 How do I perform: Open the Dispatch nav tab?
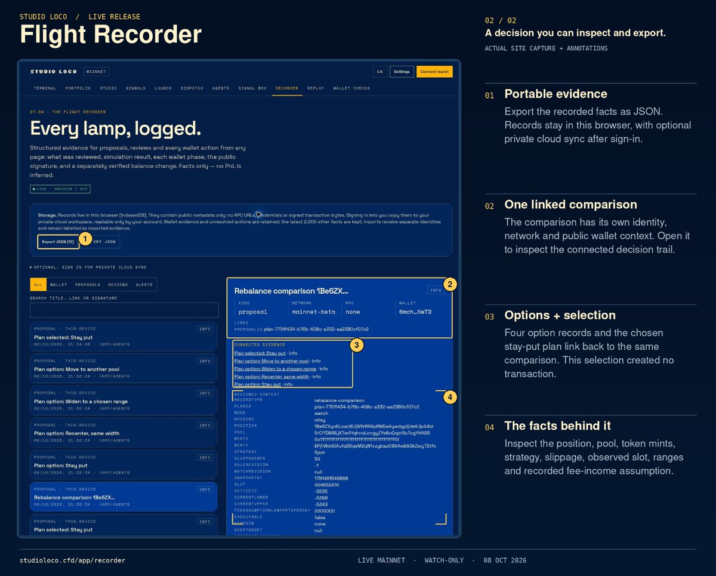point(192,88)
